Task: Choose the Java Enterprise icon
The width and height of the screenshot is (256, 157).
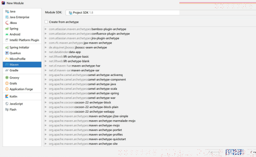Action: pos(7,17)
